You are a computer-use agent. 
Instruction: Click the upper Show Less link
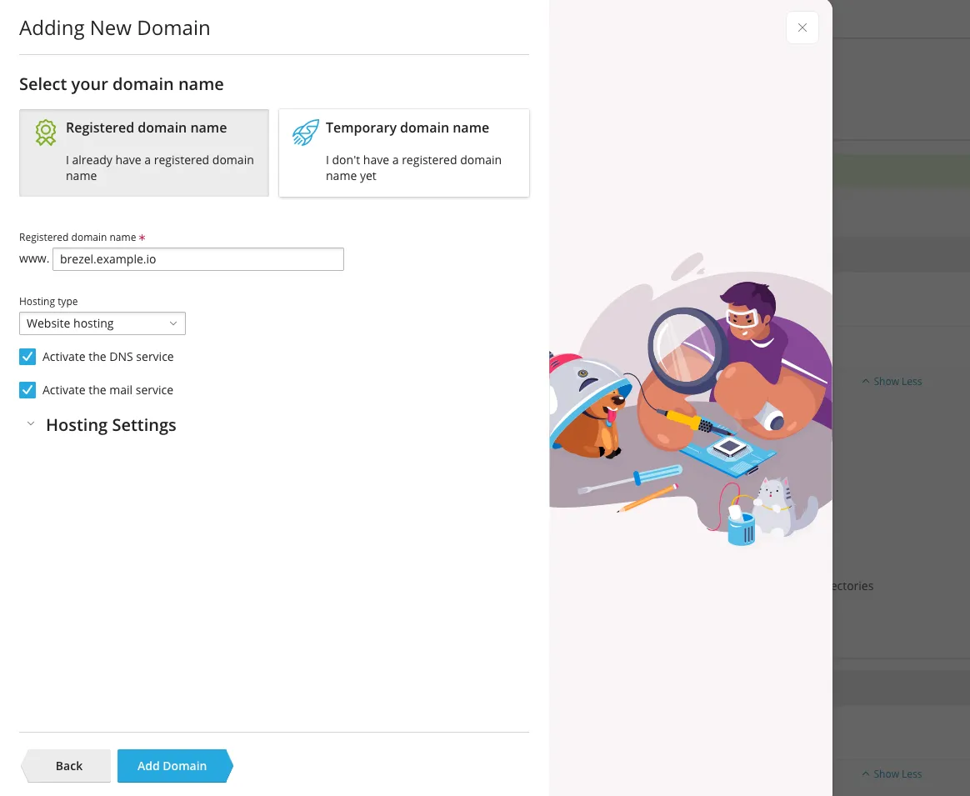pos(897,381)
